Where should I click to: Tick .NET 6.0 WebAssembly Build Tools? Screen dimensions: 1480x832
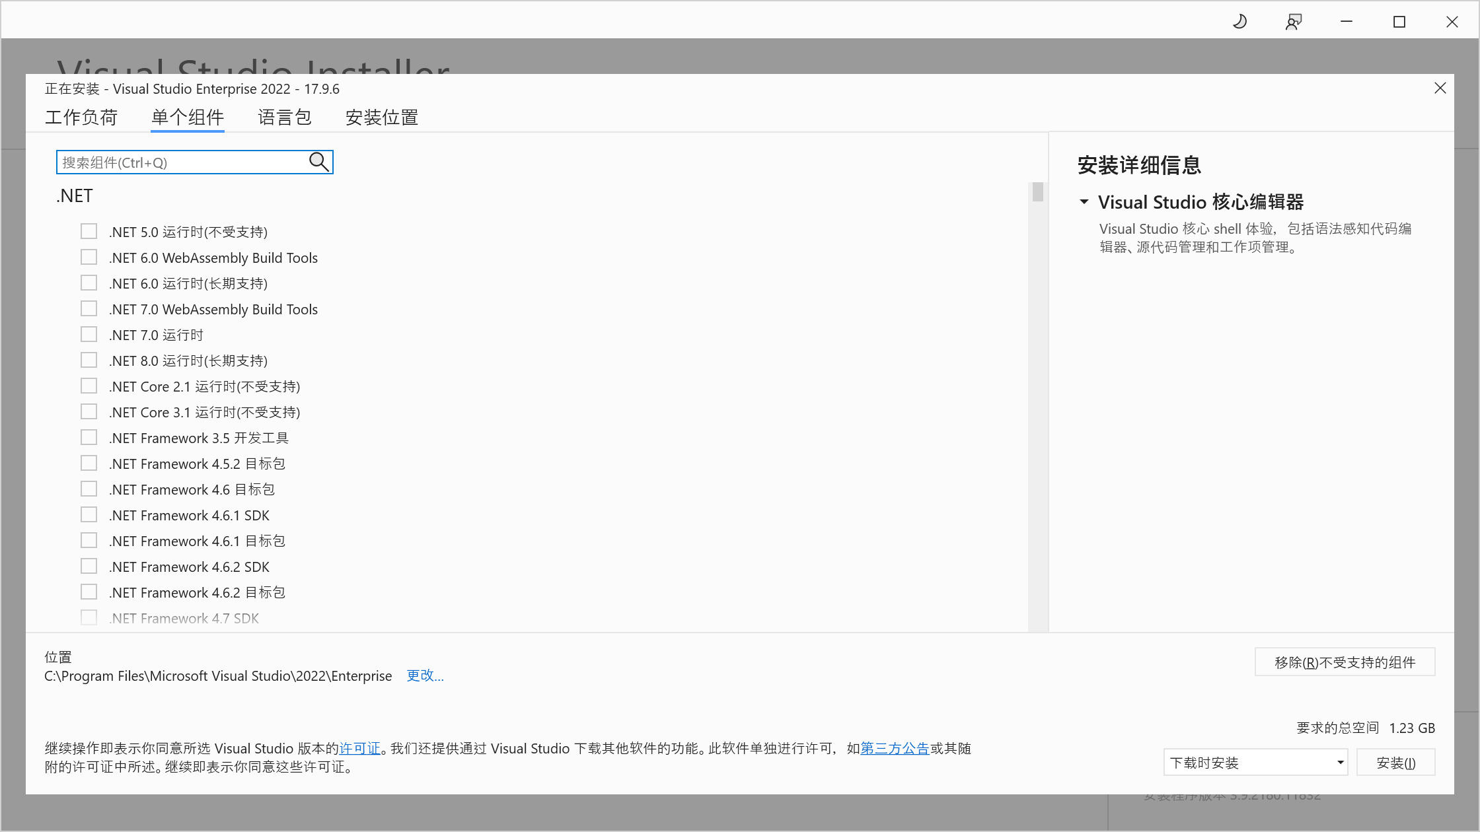point(89,257)
